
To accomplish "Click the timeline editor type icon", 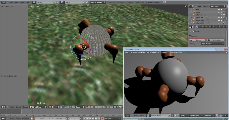I will pos(3,118).
